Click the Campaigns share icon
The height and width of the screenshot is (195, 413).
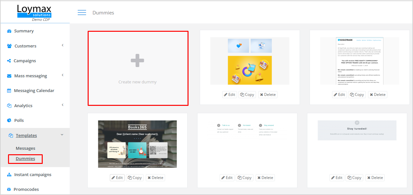coord(9,61)
